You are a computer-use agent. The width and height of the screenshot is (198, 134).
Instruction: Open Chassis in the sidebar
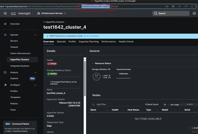pos(14,47)
